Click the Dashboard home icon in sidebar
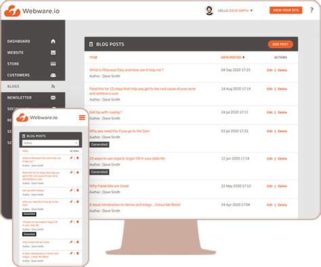 click(x=53, y=41)
